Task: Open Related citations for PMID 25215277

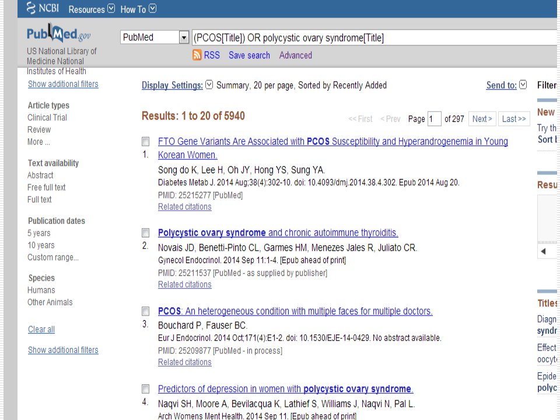Action: coord(185,206)
